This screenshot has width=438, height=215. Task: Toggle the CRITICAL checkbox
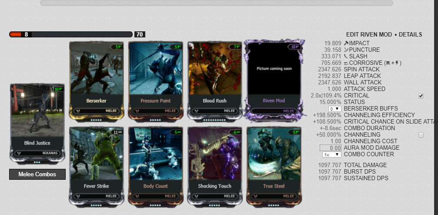pos(421,96)
